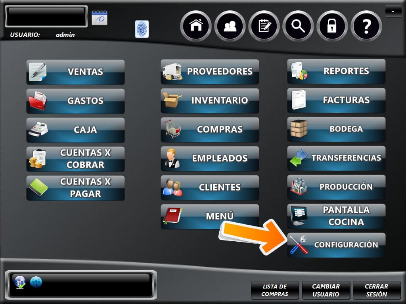This screenshot has width=406, height=304.
Task: Open the VENTAS module
Action: pos(75,72)
